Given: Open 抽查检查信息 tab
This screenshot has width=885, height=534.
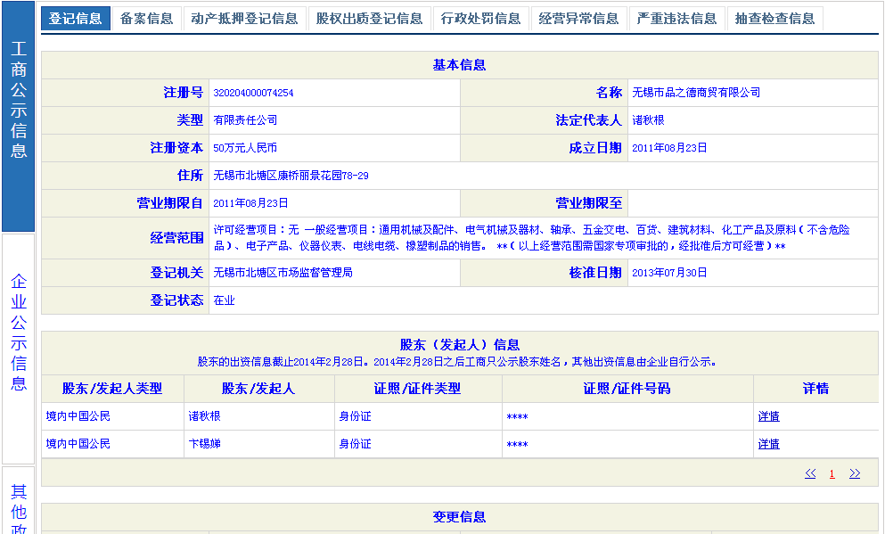Looking at the screenshot, I should pyautogui.click(x=775, y=19).
